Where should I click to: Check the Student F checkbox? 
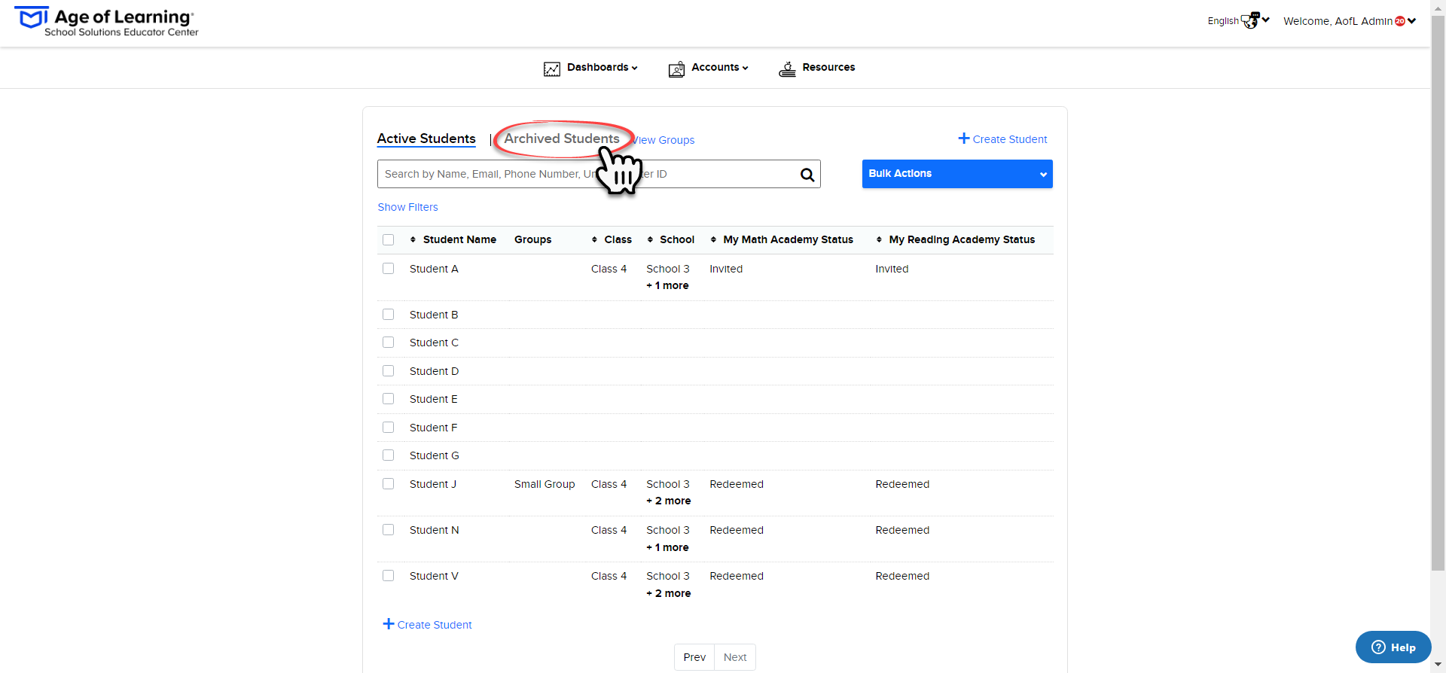389,428
